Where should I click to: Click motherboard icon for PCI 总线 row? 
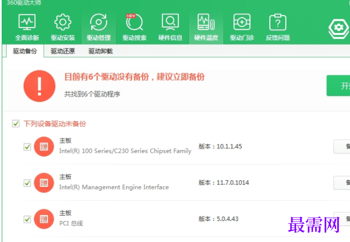click(44, 219)
